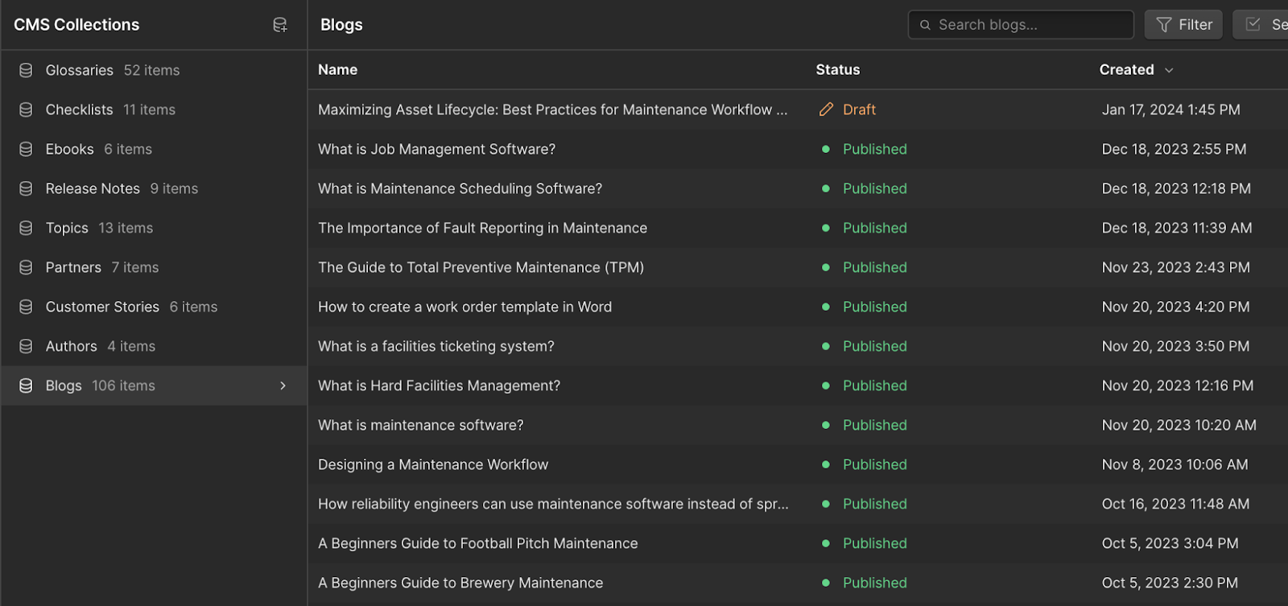
Task: Toggle sort with the Created column arrow
Action: (1169, 70)
